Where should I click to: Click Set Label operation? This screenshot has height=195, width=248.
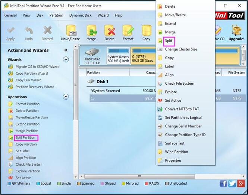[x=22, y=151]
